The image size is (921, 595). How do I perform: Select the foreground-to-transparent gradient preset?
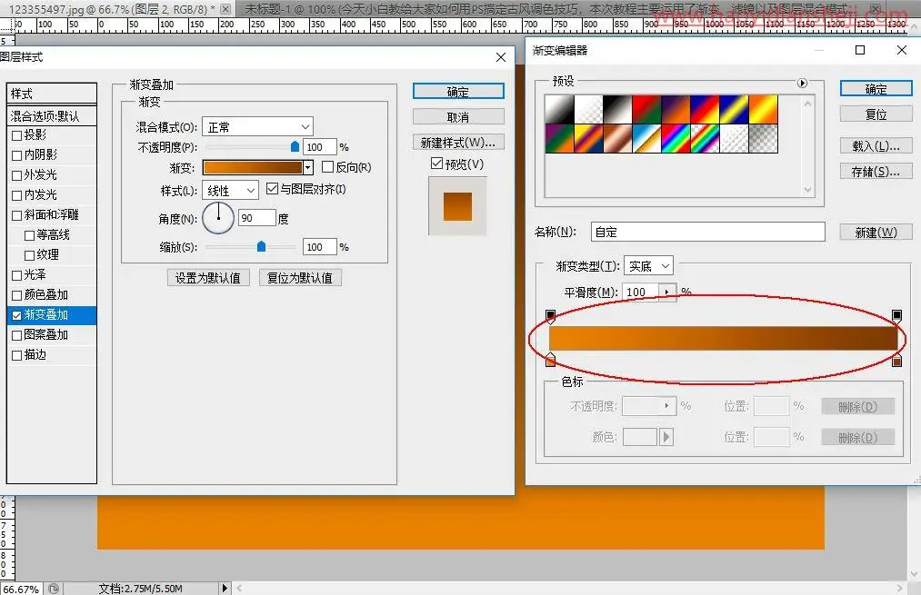[588, 110]
